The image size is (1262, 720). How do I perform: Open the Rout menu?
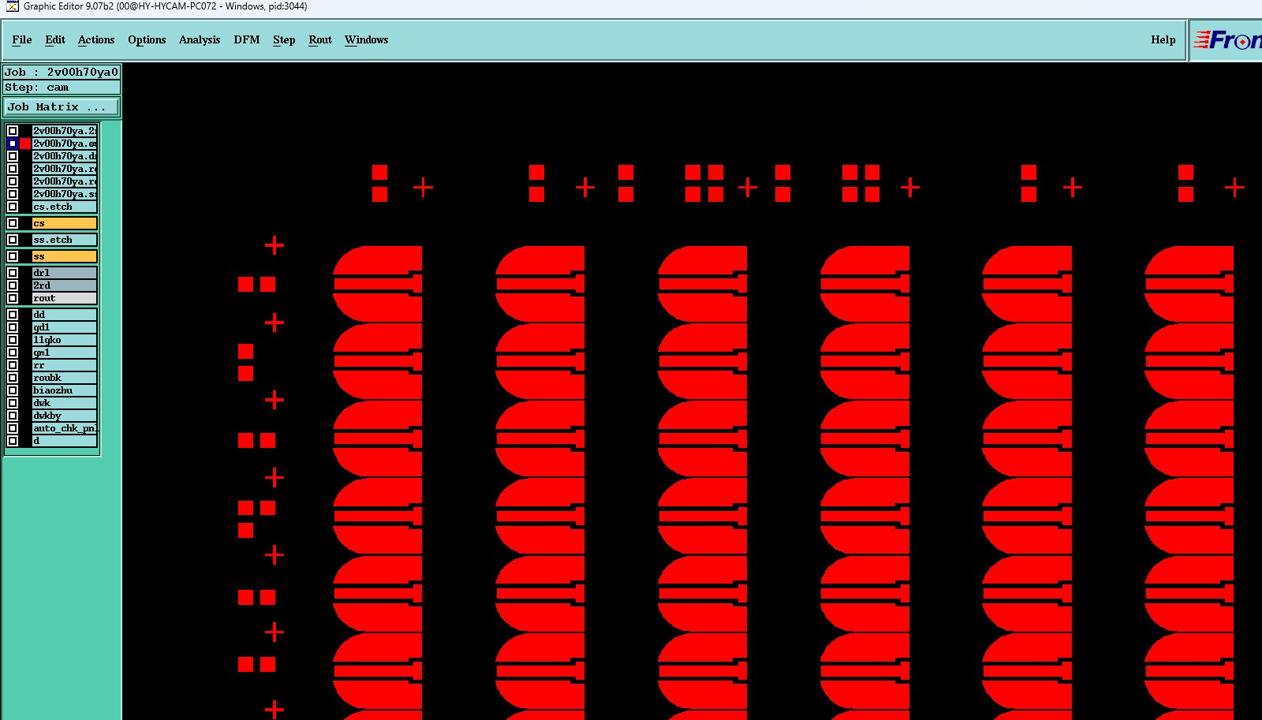[320, 39]
